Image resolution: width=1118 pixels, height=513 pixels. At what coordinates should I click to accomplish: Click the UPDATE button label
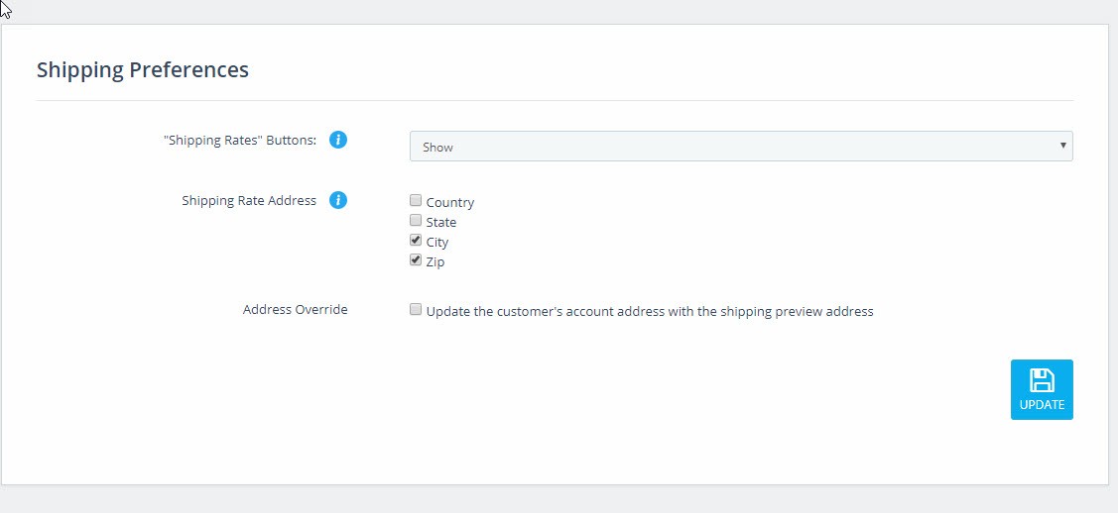[1042, 404]
